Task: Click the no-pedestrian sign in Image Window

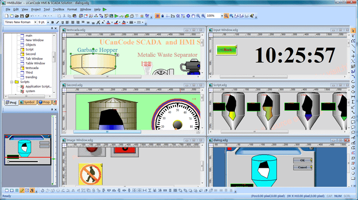Action: pos(90,174)
